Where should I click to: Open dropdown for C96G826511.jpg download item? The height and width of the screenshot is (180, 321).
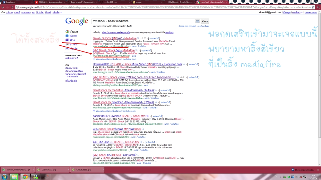point(103,169)
